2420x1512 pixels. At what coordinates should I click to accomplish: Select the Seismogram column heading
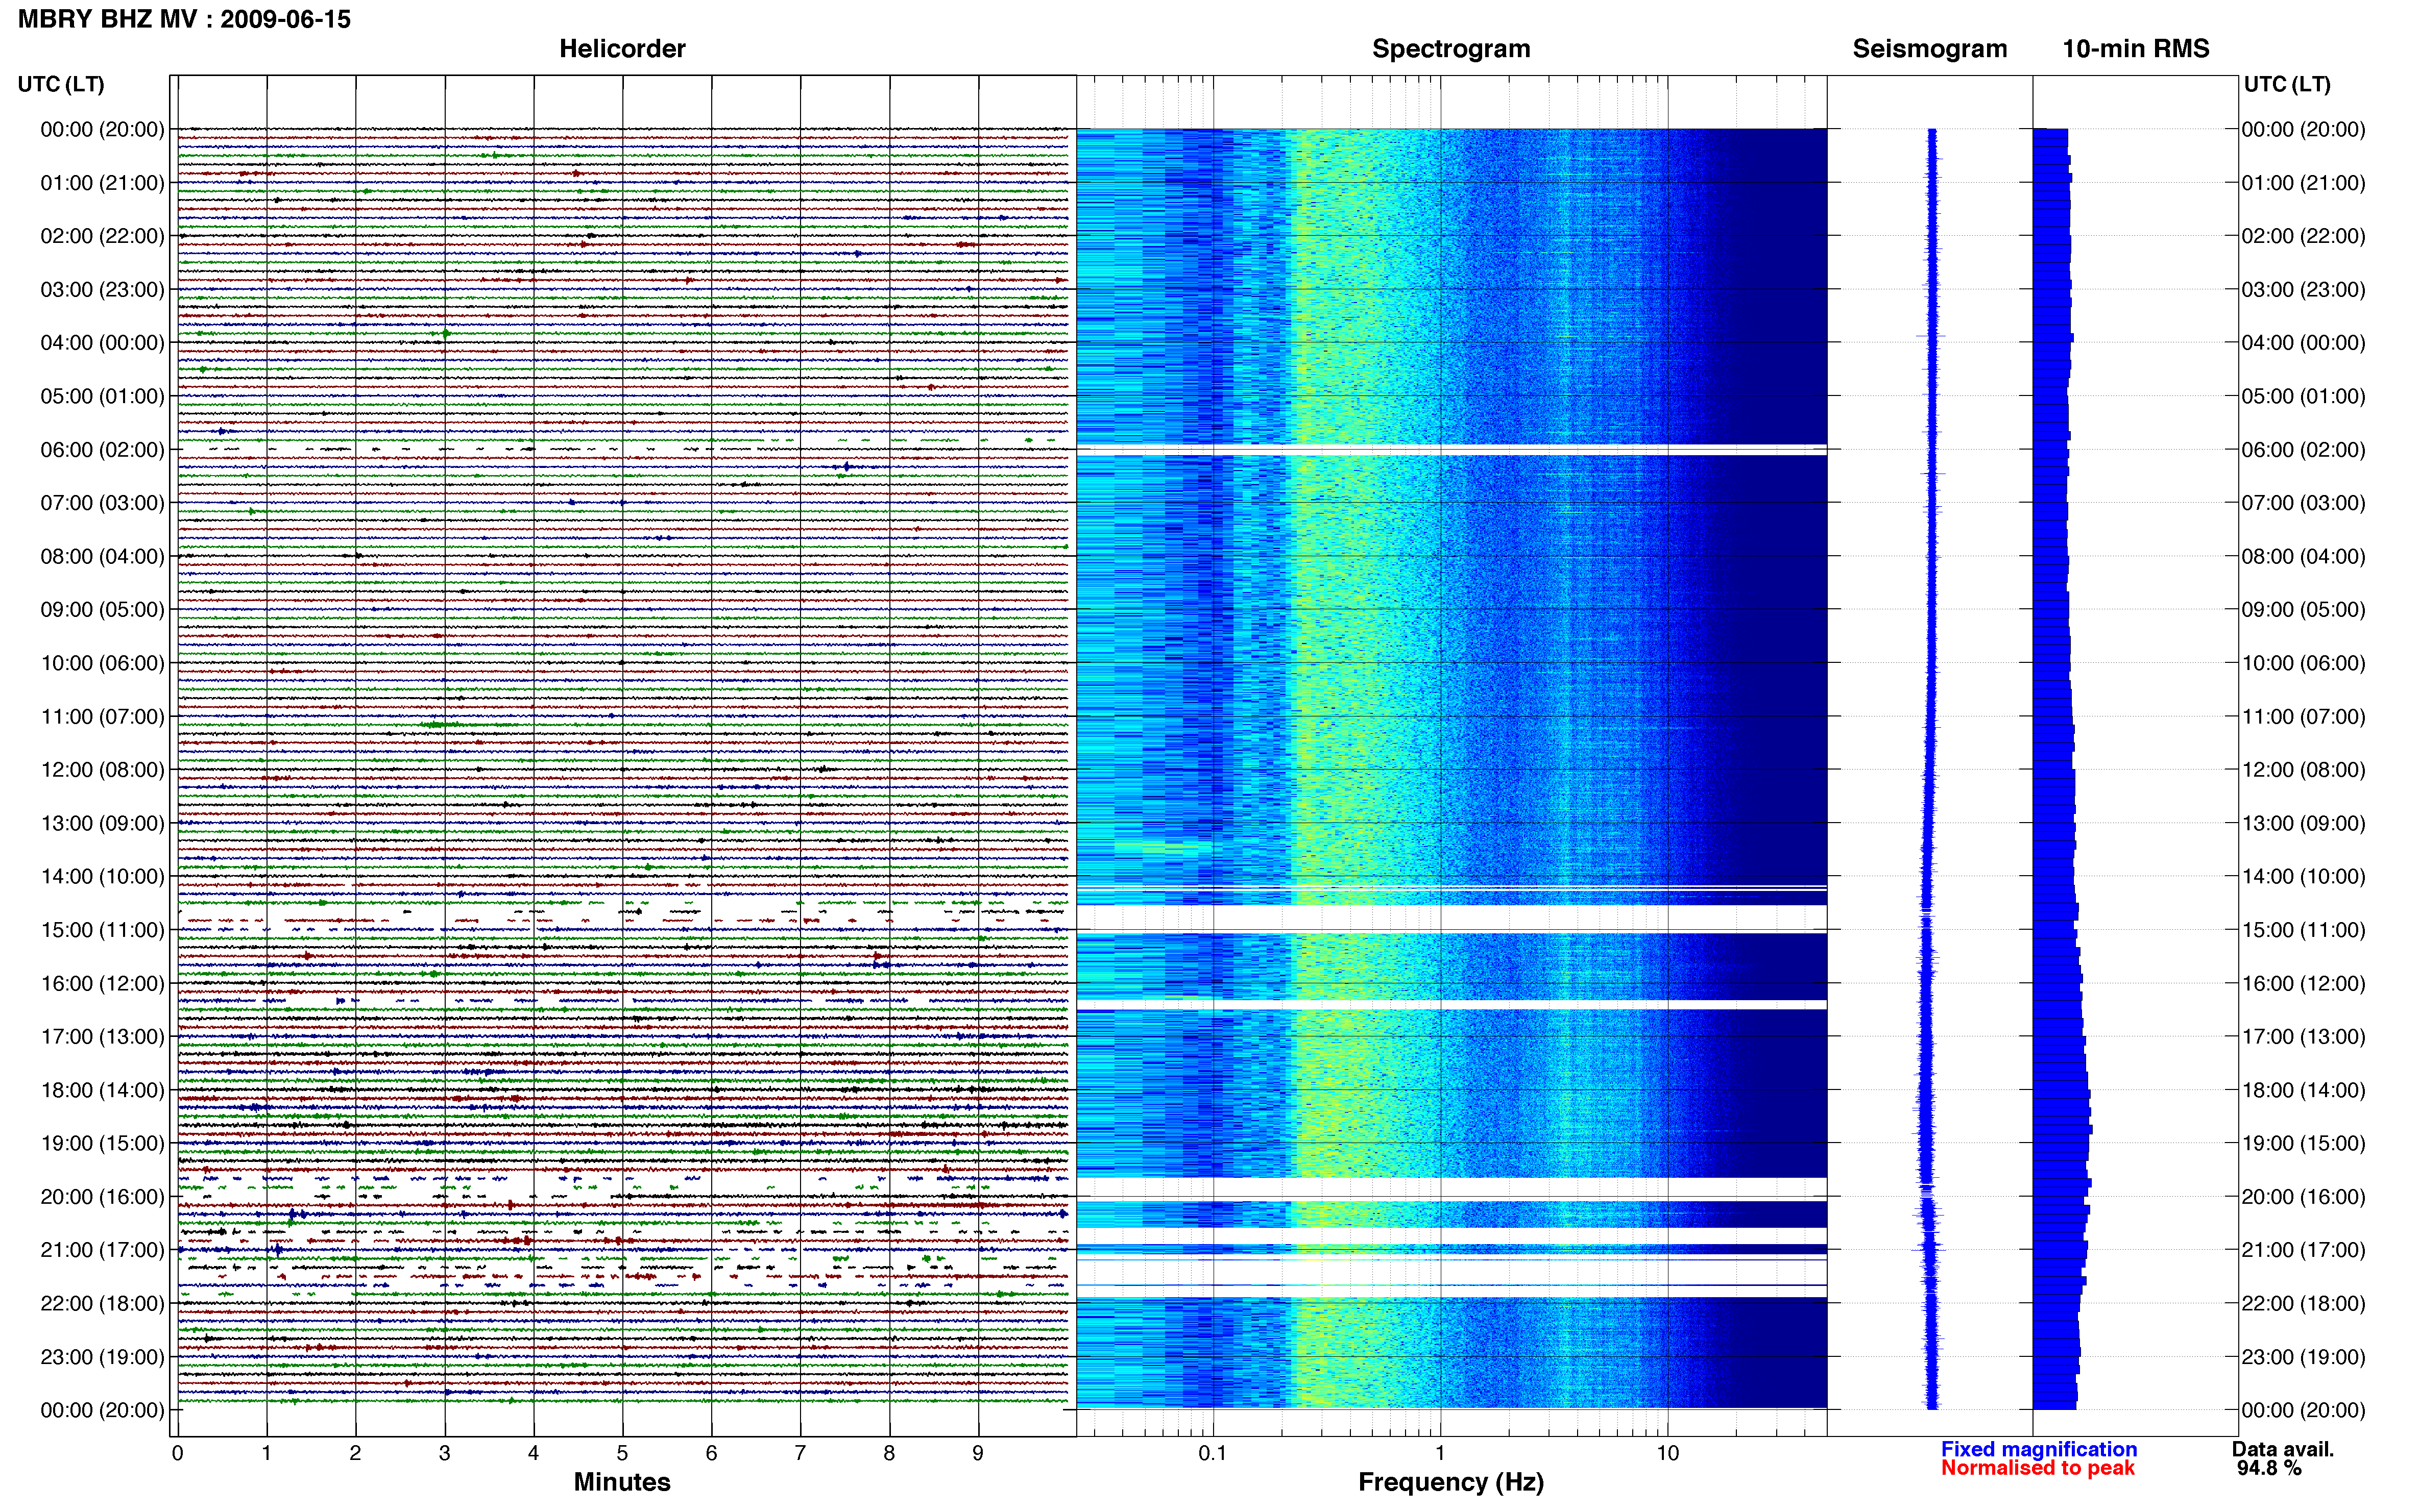click(x=1930, y=49)
